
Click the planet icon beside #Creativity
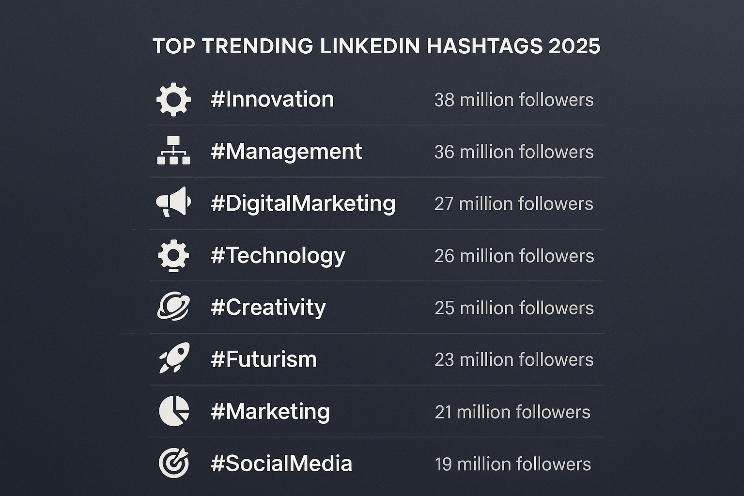173,307
